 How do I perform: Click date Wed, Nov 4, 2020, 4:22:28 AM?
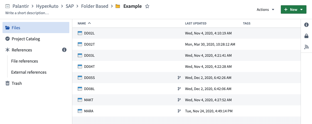(208, 66)
